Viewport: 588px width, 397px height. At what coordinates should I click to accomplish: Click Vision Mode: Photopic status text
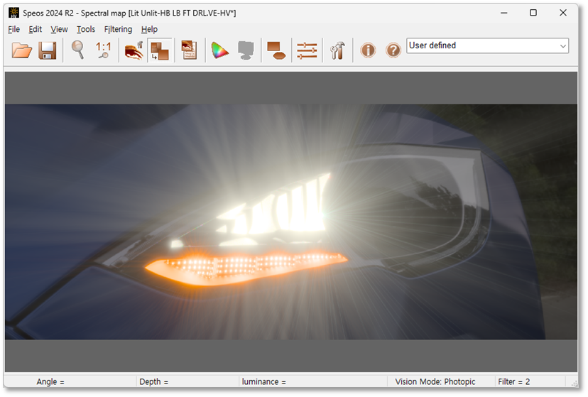coord(435,381)
